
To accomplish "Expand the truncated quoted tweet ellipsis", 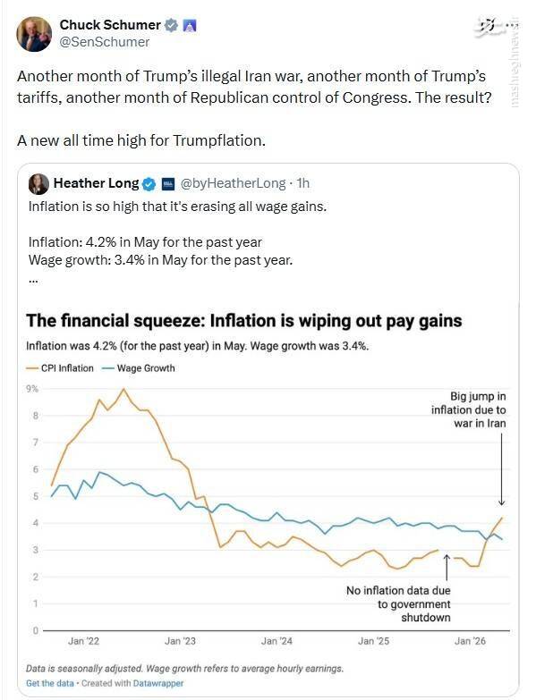I will tap(33, 282).
